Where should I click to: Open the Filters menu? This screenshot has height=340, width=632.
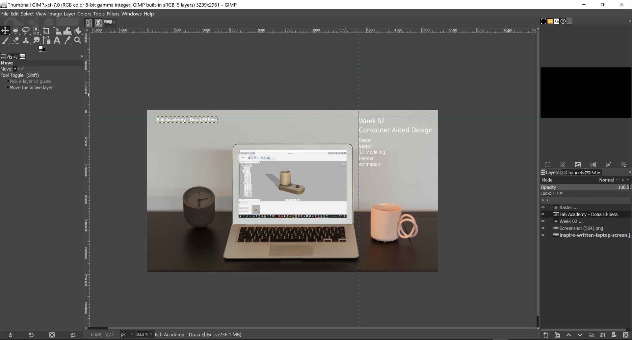(x=113, y=14)
